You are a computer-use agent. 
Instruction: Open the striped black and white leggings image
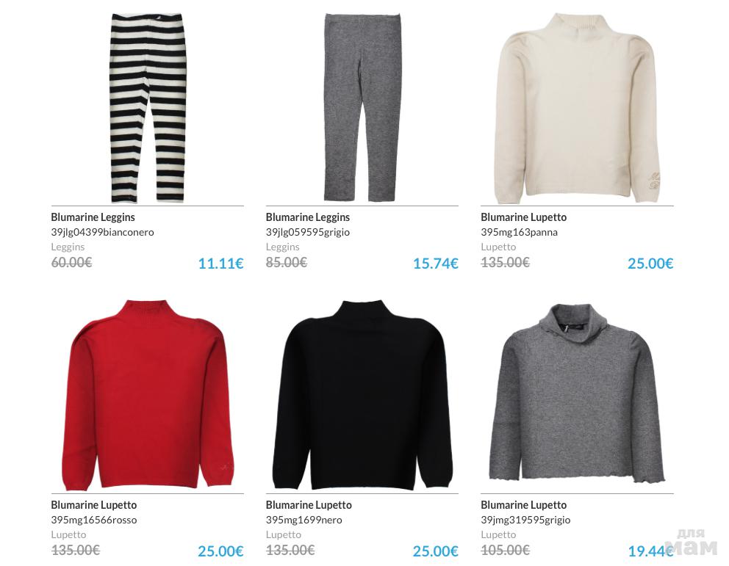[x=148, y=108]
